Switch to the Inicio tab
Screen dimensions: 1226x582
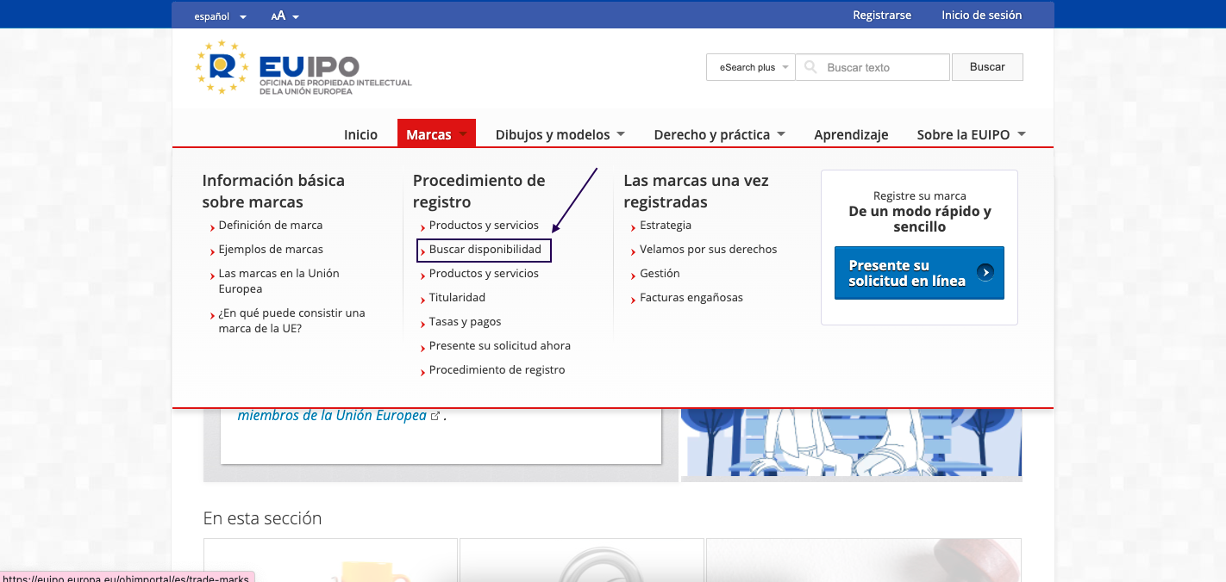click(360, 134)
